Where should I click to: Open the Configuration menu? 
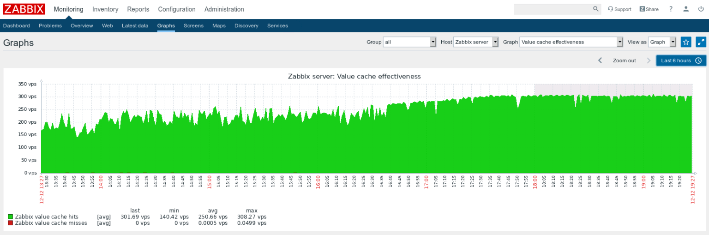(176, 9)
